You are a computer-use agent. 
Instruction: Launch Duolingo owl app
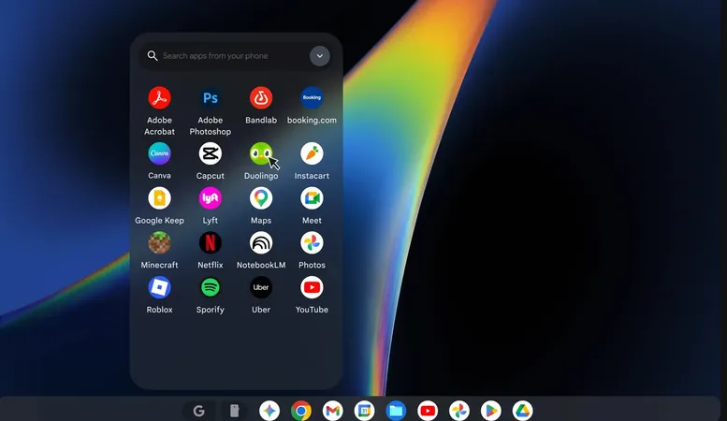(x=261, y=153)
